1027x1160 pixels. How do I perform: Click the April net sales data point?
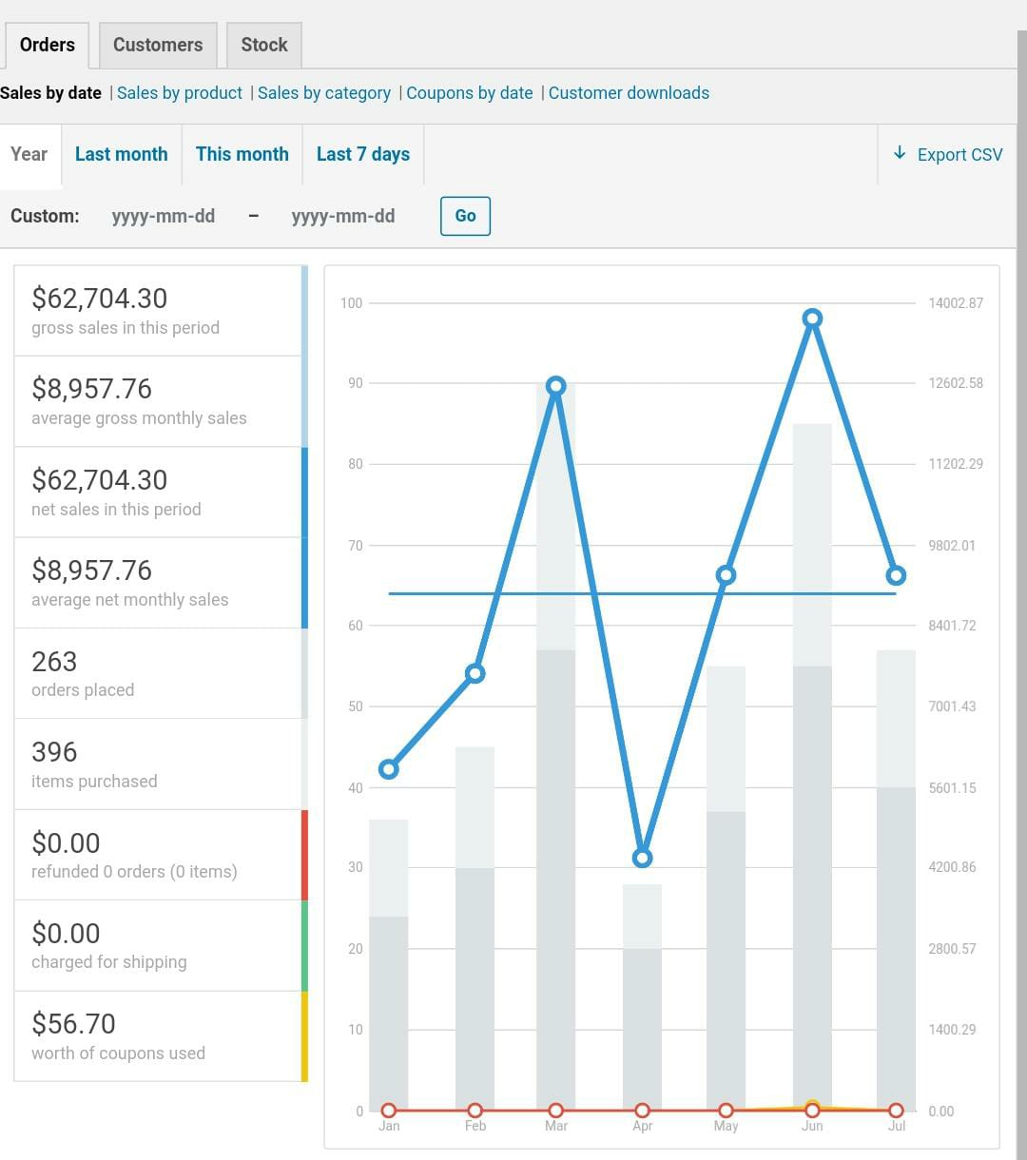coord(643,858)
